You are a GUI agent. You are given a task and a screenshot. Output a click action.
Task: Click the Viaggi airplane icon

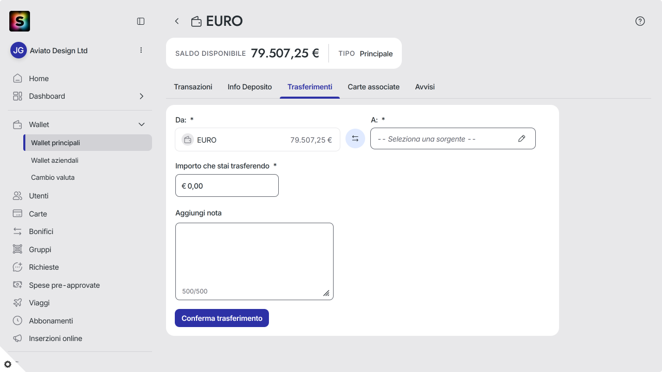pyautogui.click(x=18, y=303)
